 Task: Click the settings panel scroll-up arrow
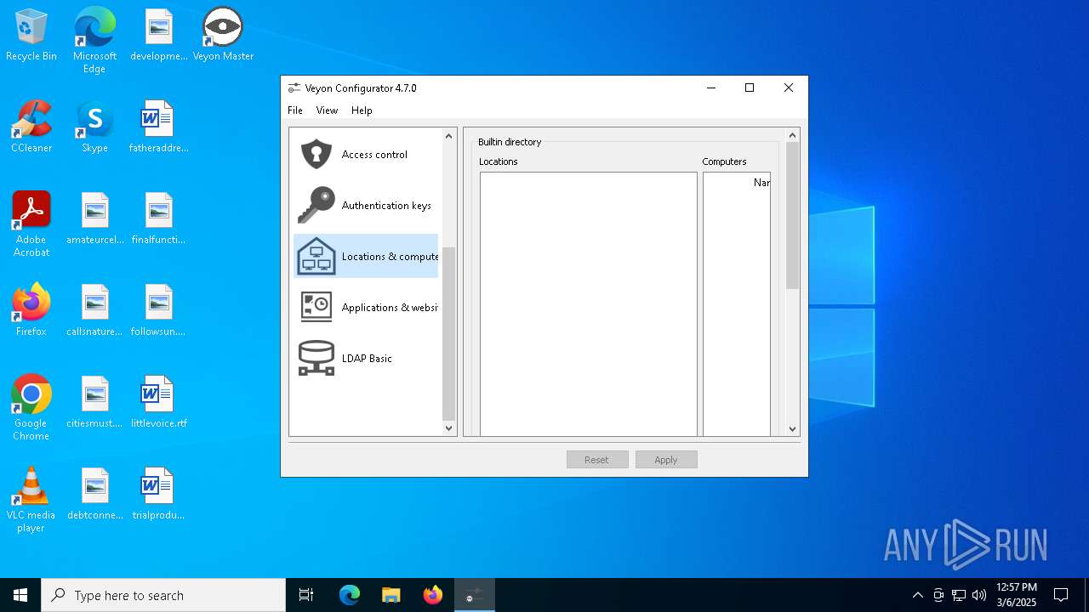[x=793, y=135]
